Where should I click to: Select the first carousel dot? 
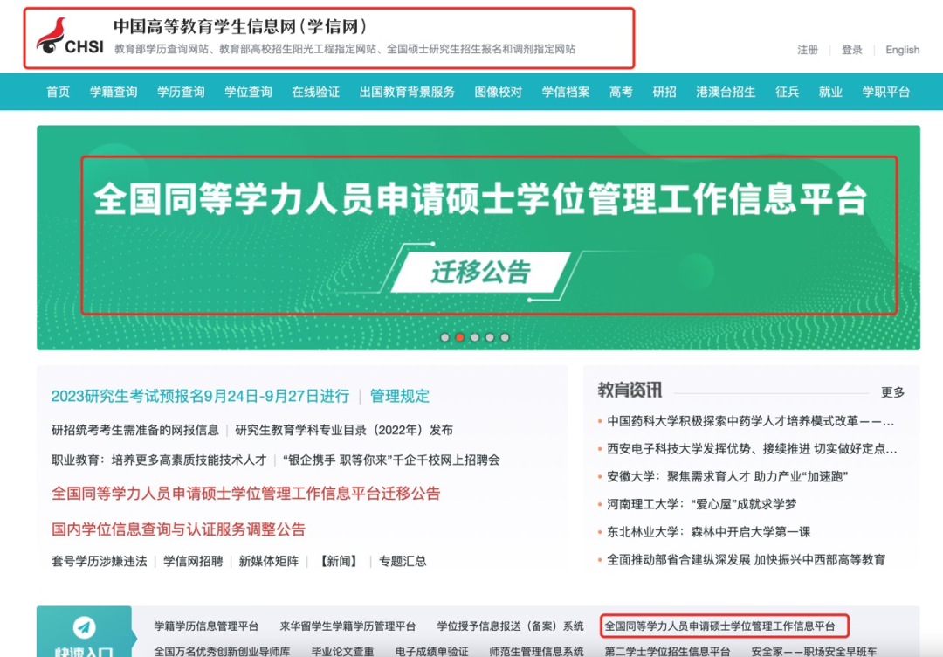(445, 337)
